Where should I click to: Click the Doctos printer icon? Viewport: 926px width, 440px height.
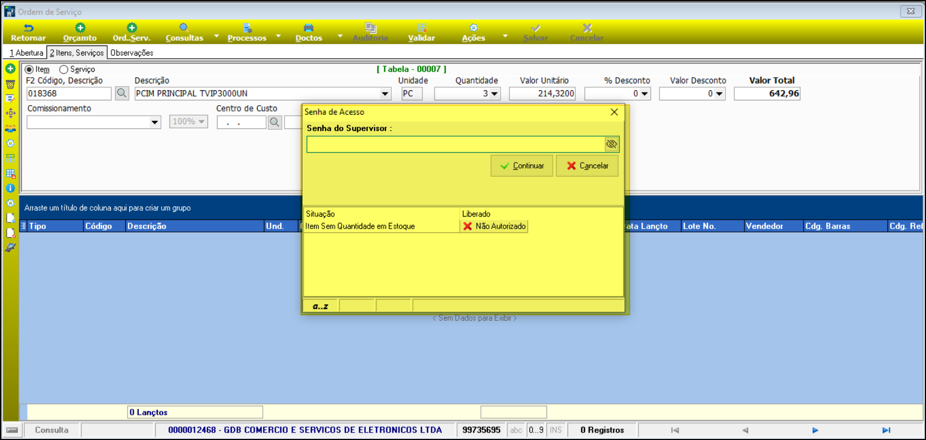click(308, 28)
